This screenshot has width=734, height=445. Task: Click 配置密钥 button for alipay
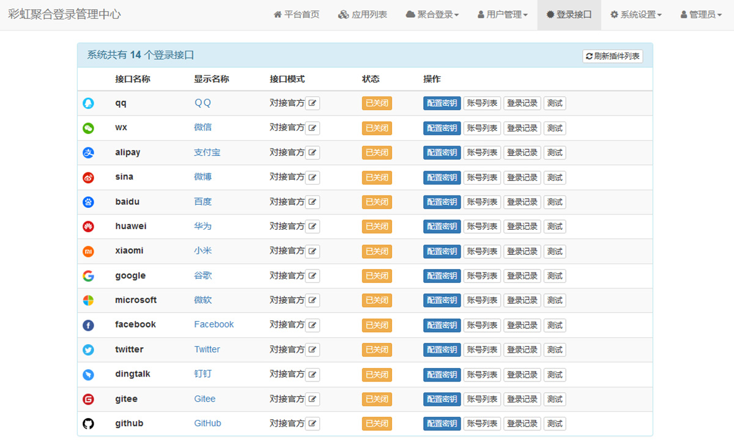[442, 153]
